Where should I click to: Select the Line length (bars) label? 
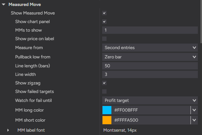click(x=33, y=66)
